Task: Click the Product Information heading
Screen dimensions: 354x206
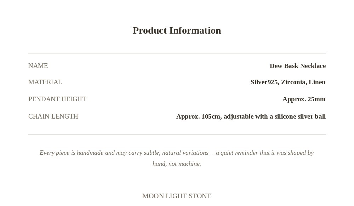Action: [x=177, y=31]
